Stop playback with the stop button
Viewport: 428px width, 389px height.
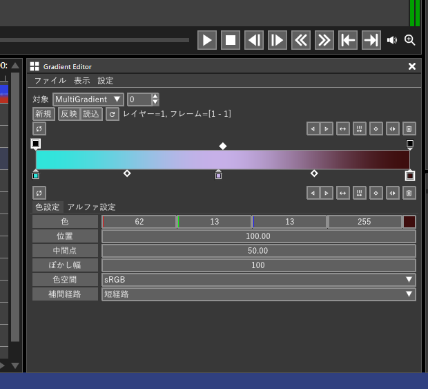231,40
